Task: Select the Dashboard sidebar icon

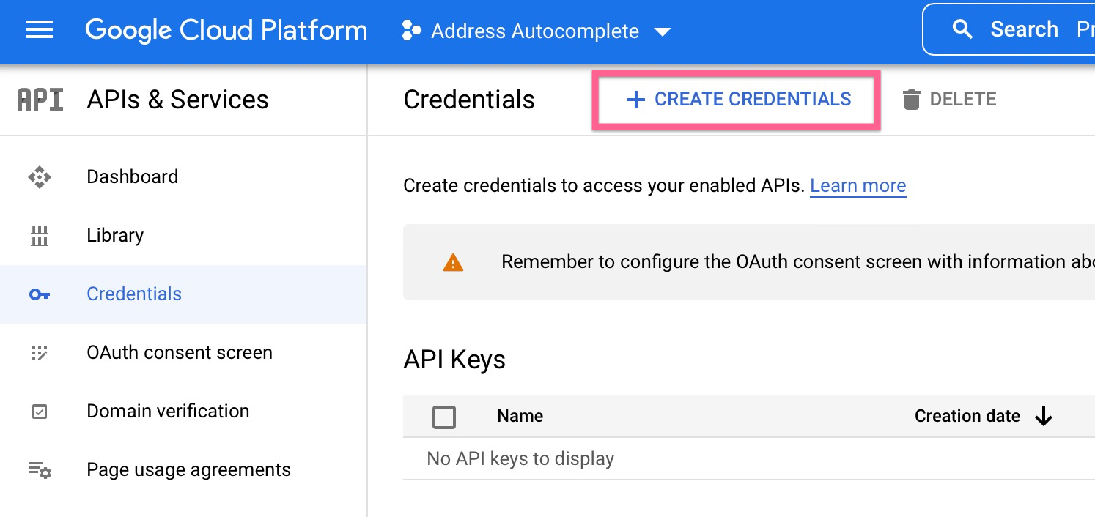Action: [x=40, y=176]
